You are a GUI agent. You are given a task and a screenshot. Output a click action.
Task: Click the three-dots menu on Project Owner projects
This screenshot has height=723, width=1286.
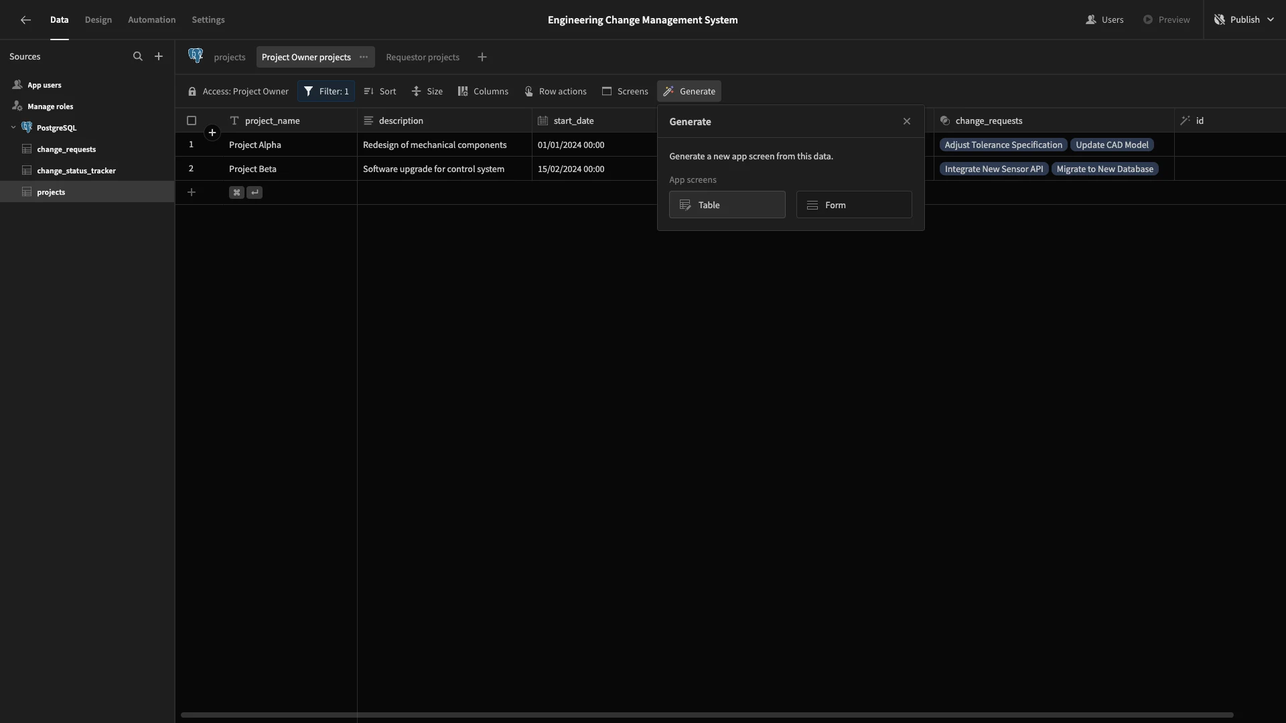pos(364,57)
